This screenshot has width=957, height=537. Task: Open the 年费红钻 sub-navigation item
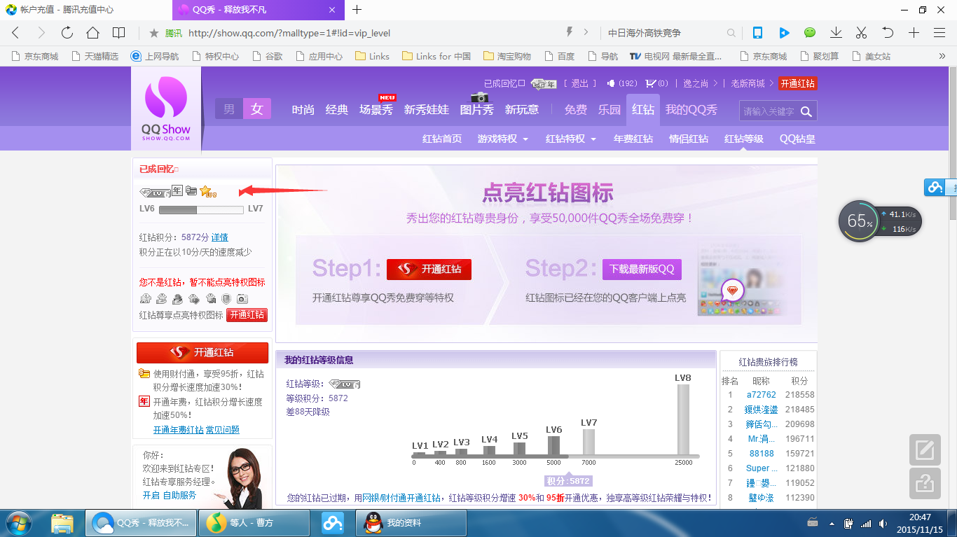click(x=633, y=139)
